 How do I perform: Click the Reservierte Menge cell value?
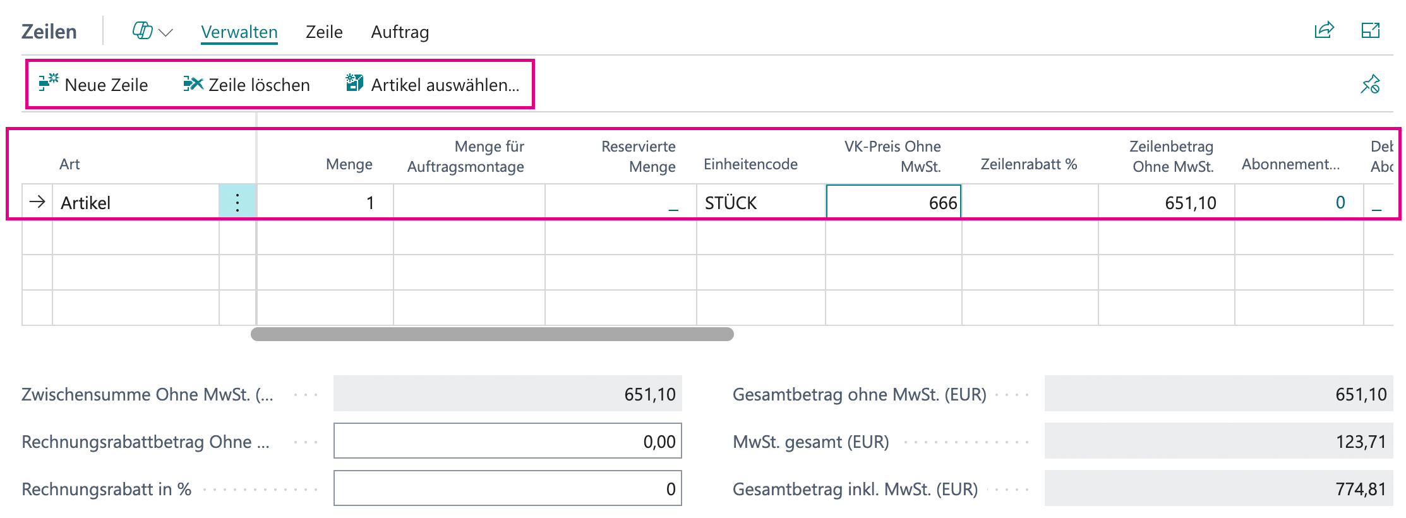tap(621, 202)
